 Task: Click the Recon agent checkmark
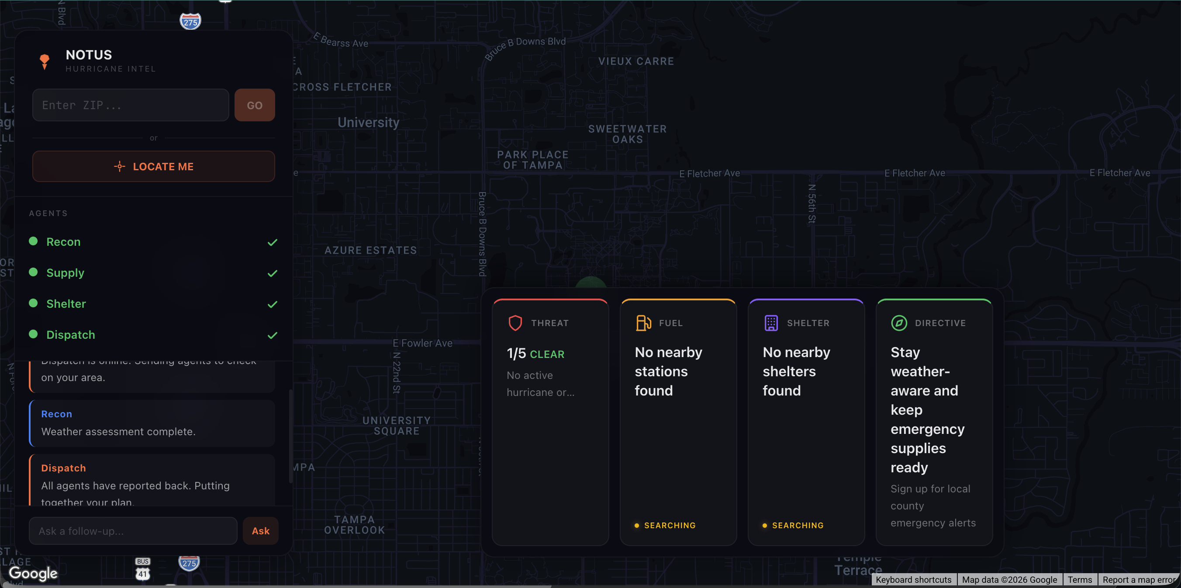click(273, 242)
